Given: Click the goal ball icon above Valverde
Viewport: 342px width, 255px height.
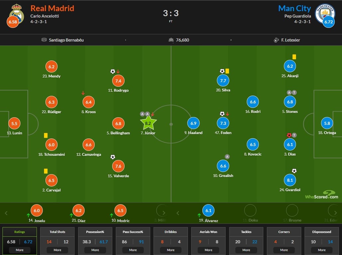Looking at the screenshot, I should [113, 157].
